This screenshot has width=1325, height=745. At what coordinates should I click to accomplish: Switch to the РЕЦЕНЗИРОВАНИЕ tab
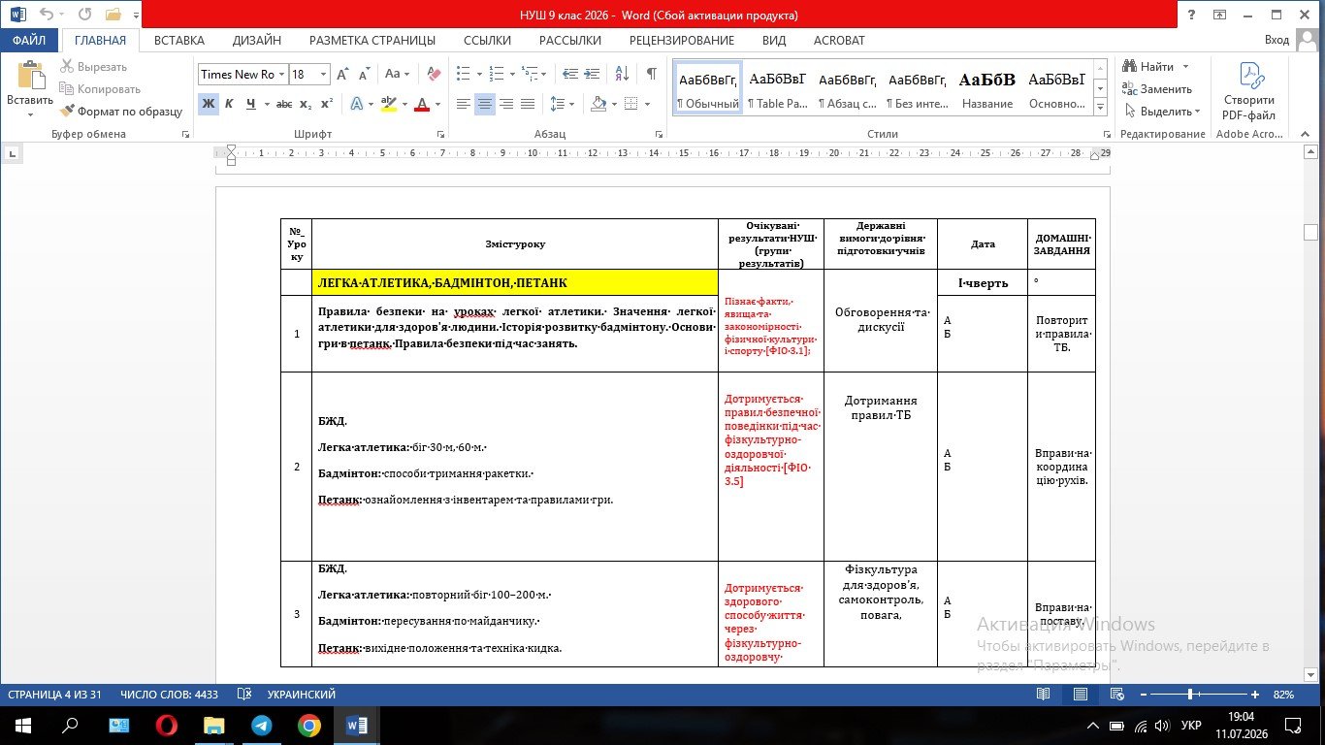click(x=682, y=41)
